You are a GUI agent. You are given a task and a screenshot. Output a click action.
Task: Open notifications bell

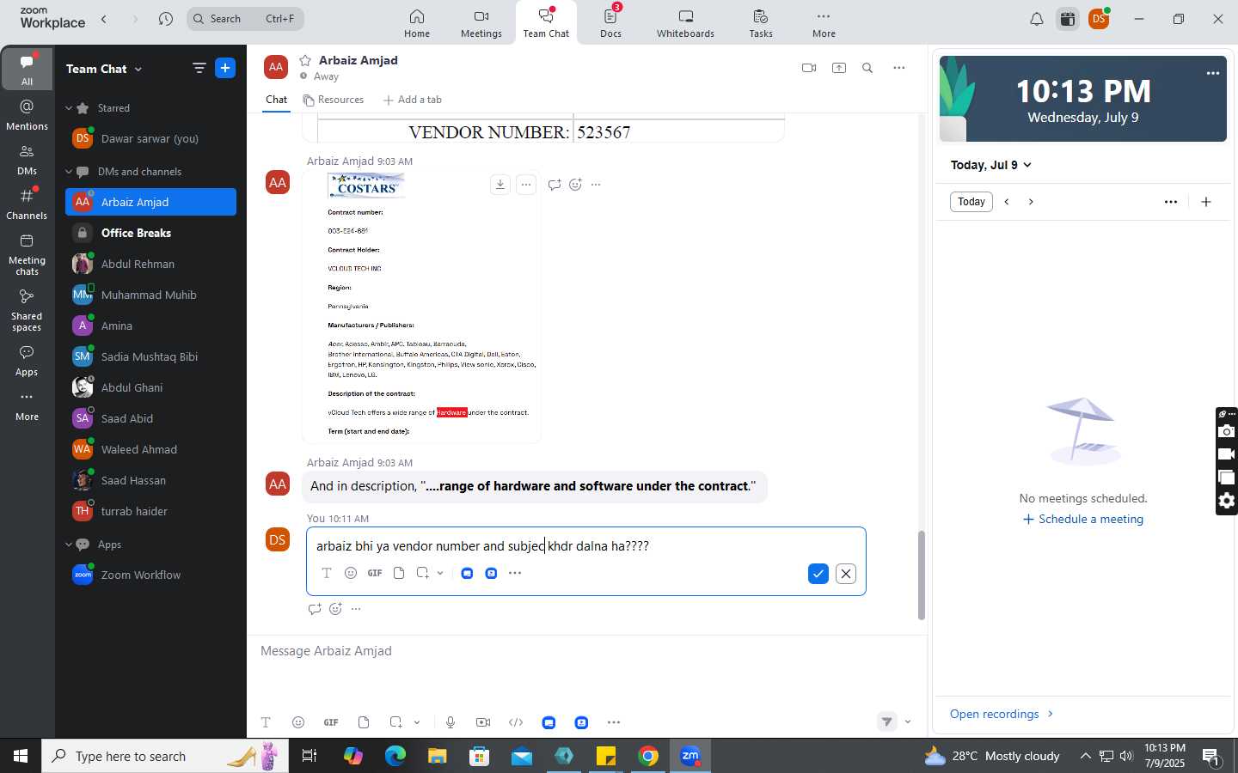pyautogui.click(x=1037, y=19)
